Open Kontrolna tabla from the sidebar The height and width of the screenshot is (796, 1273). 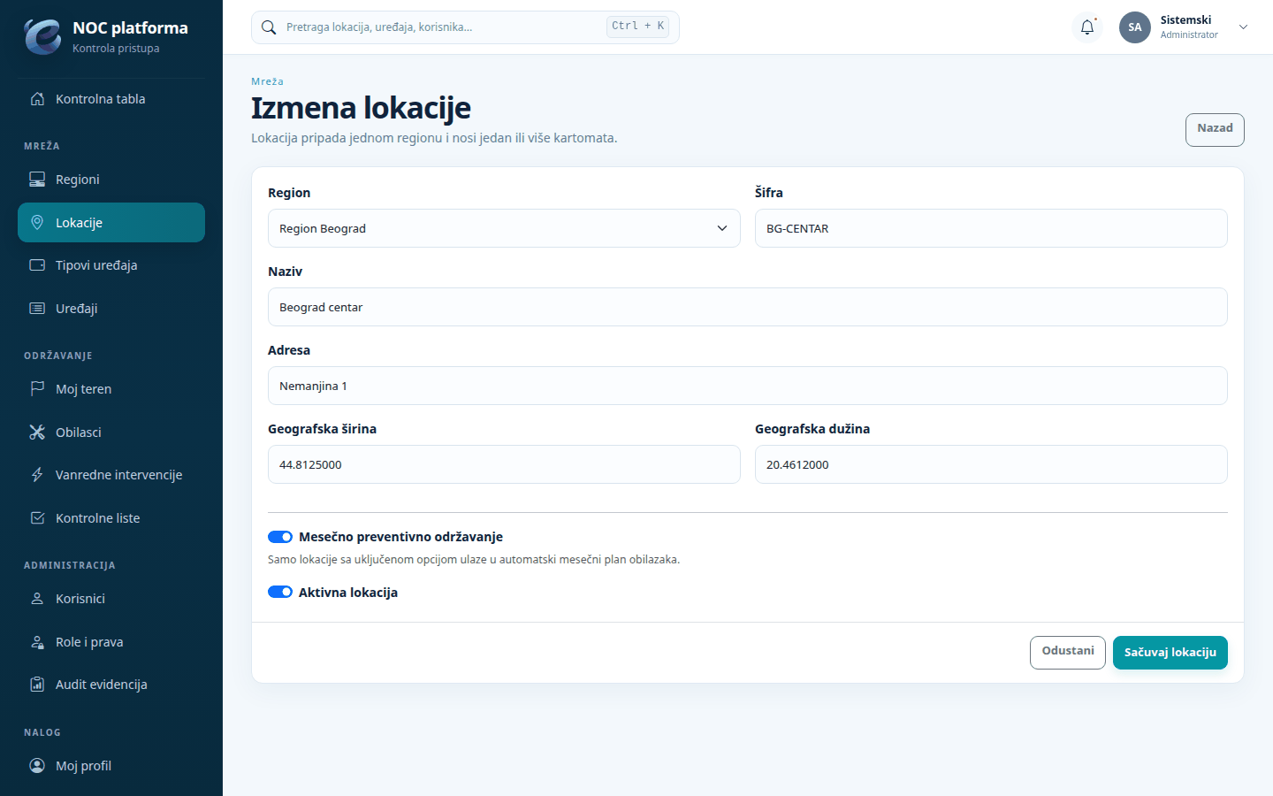coord(111,99)
